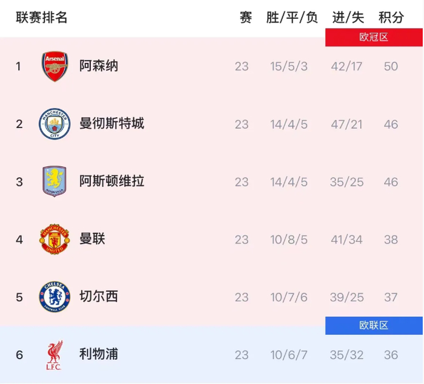Screen dimensions: 424x384
Task: Open the Chelsea club crest
Action: 55,297
